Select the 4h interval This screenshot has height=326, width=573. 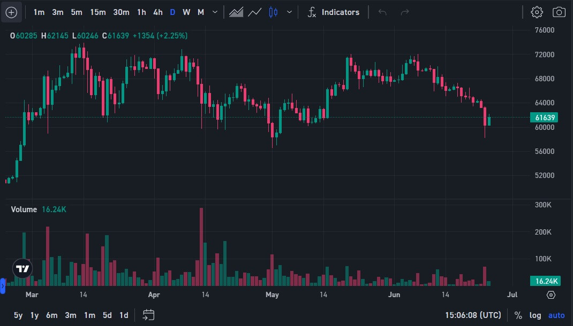tap(157, 12)
